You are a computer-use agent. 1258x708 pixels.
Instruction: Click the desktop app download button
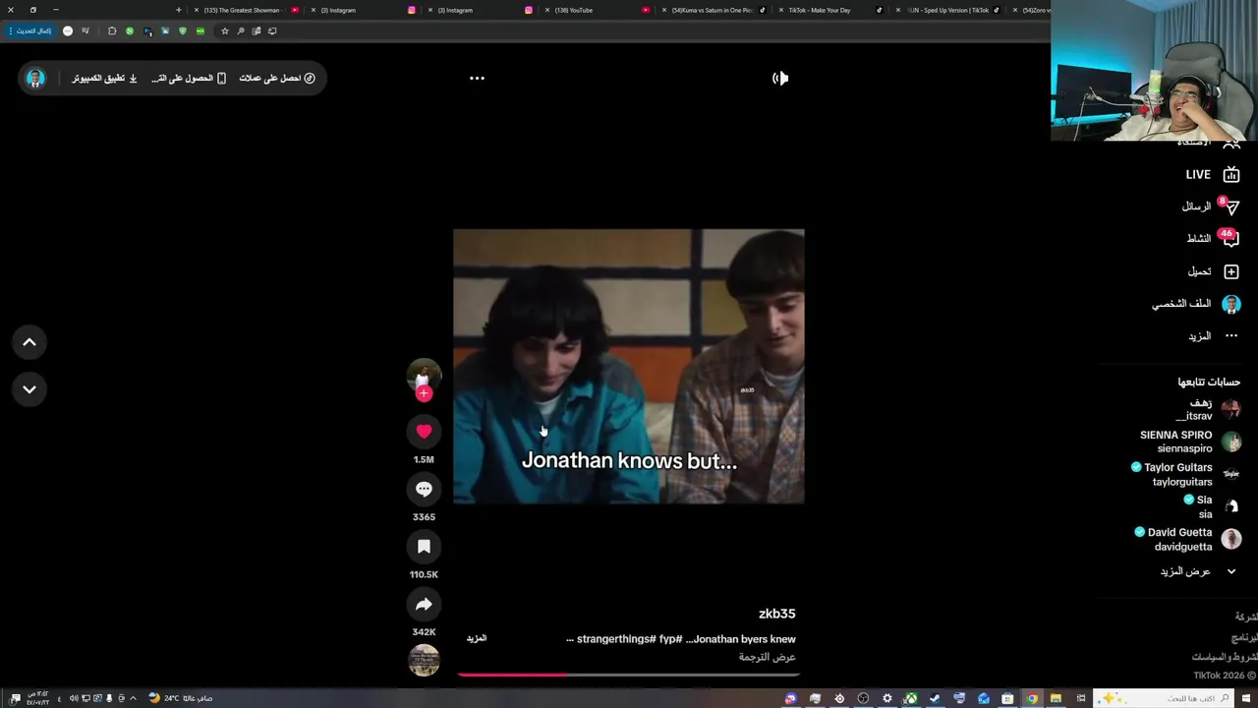pyautogui.click(x=104, y=78)
